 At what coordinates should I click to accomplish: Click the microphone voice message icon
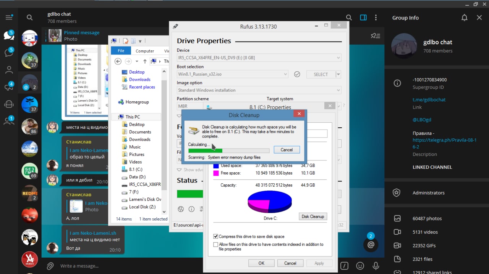click(376, 266)
